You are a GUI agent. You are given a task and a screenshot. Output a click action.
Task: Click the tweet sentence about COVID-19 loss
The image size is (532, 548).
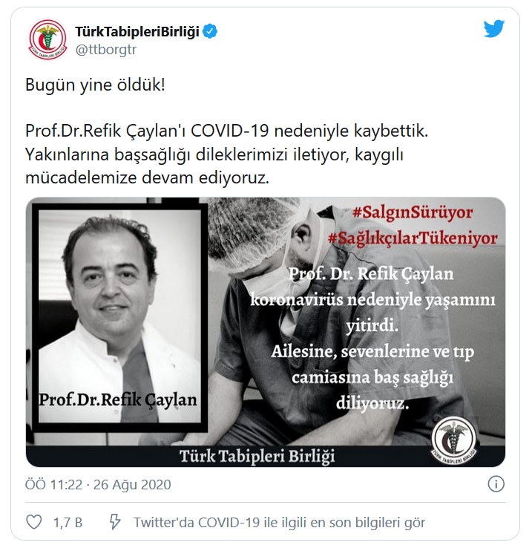tap(227, 131)
